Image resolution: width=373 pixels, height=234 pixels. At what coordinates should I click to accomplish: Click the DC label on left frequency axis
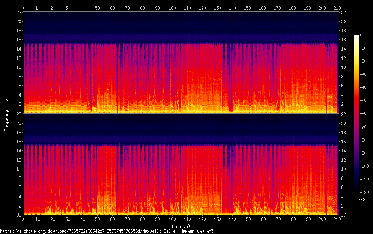19,215
